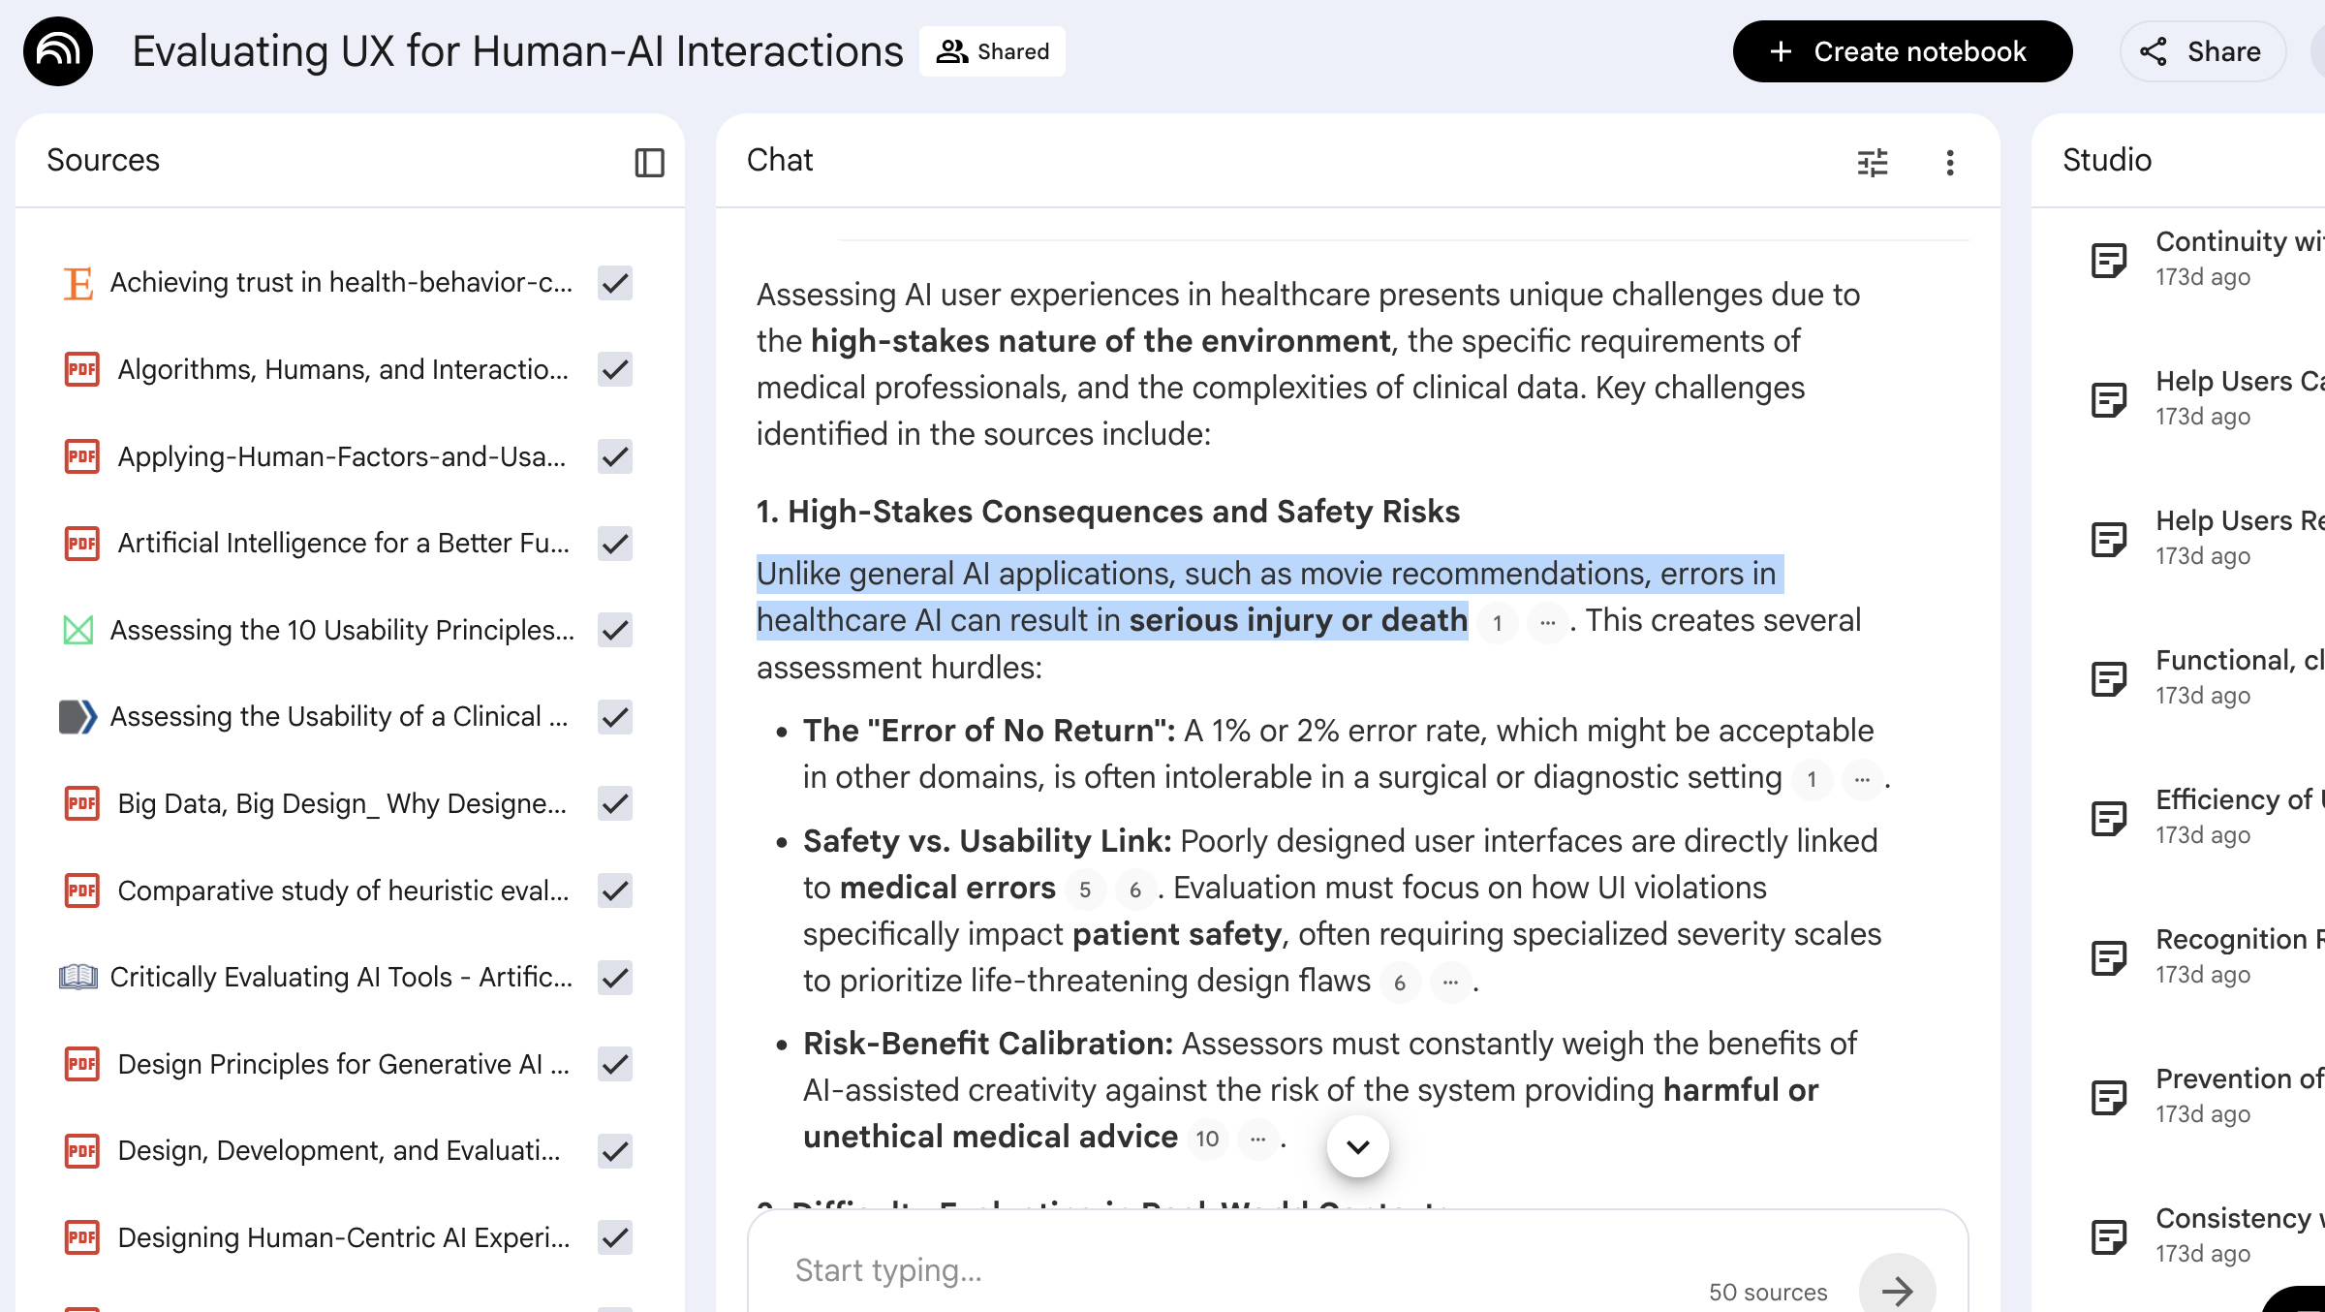Open Efficiency of note in Studio
The image size is (2325, 1312).
click(2205, 817)
